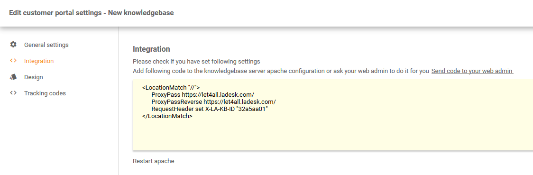This screenshot has height=175, width=533.
Task: Open the Tracking codes section
Action: (x=45, y=93)
